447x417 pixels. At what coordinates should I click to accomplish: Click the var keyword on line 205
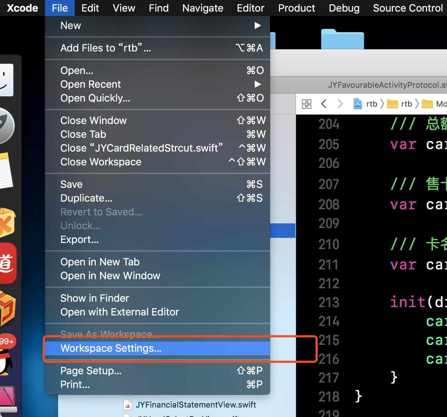click(403, 145)
